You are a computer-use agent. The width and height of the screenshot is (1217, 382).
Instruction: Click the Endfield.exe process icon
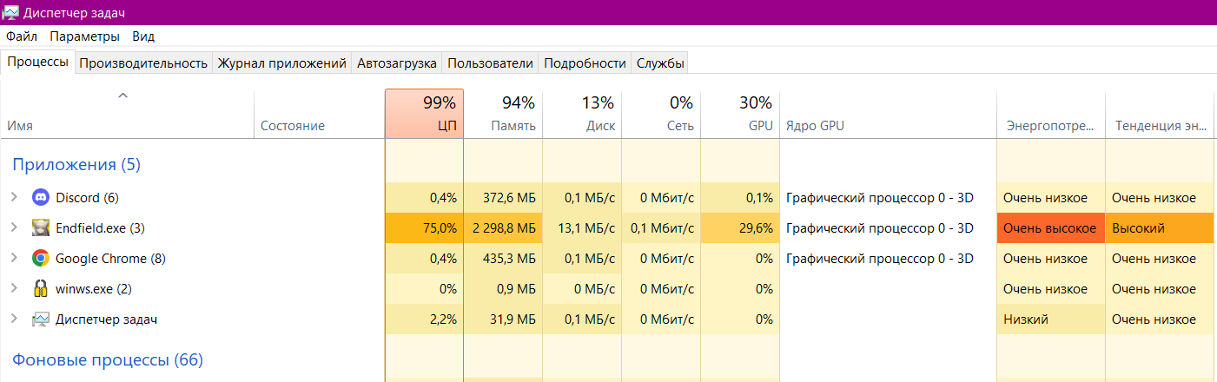coord(40,228)
